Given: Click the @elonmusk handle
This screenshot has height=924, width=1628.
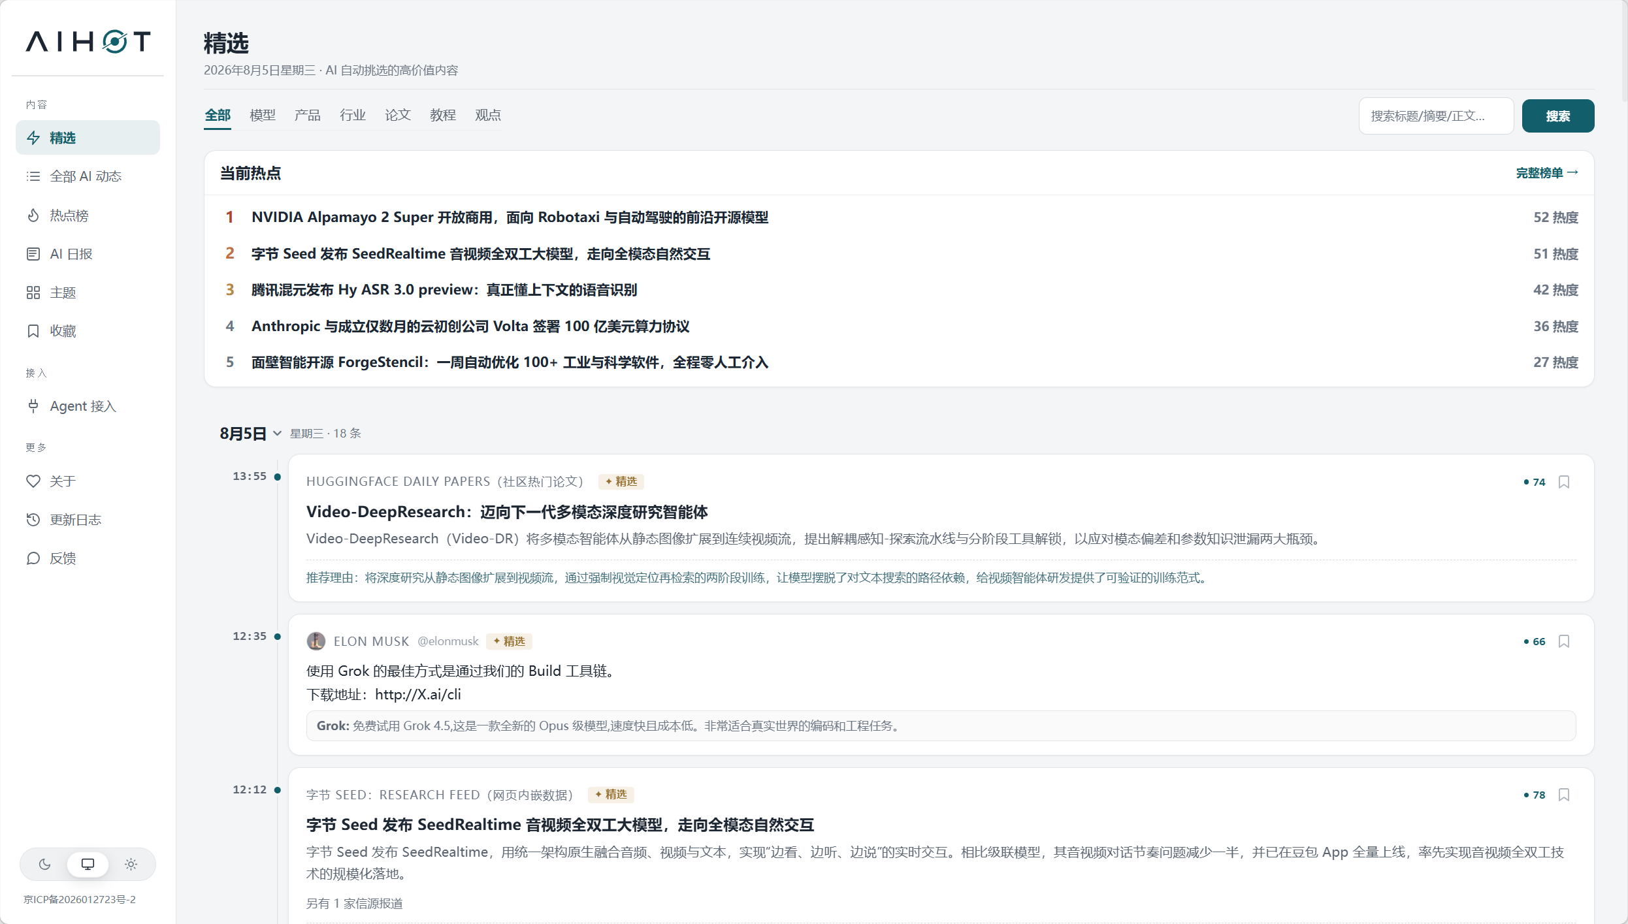Looking at the screenshot, I should coord(448,641).
